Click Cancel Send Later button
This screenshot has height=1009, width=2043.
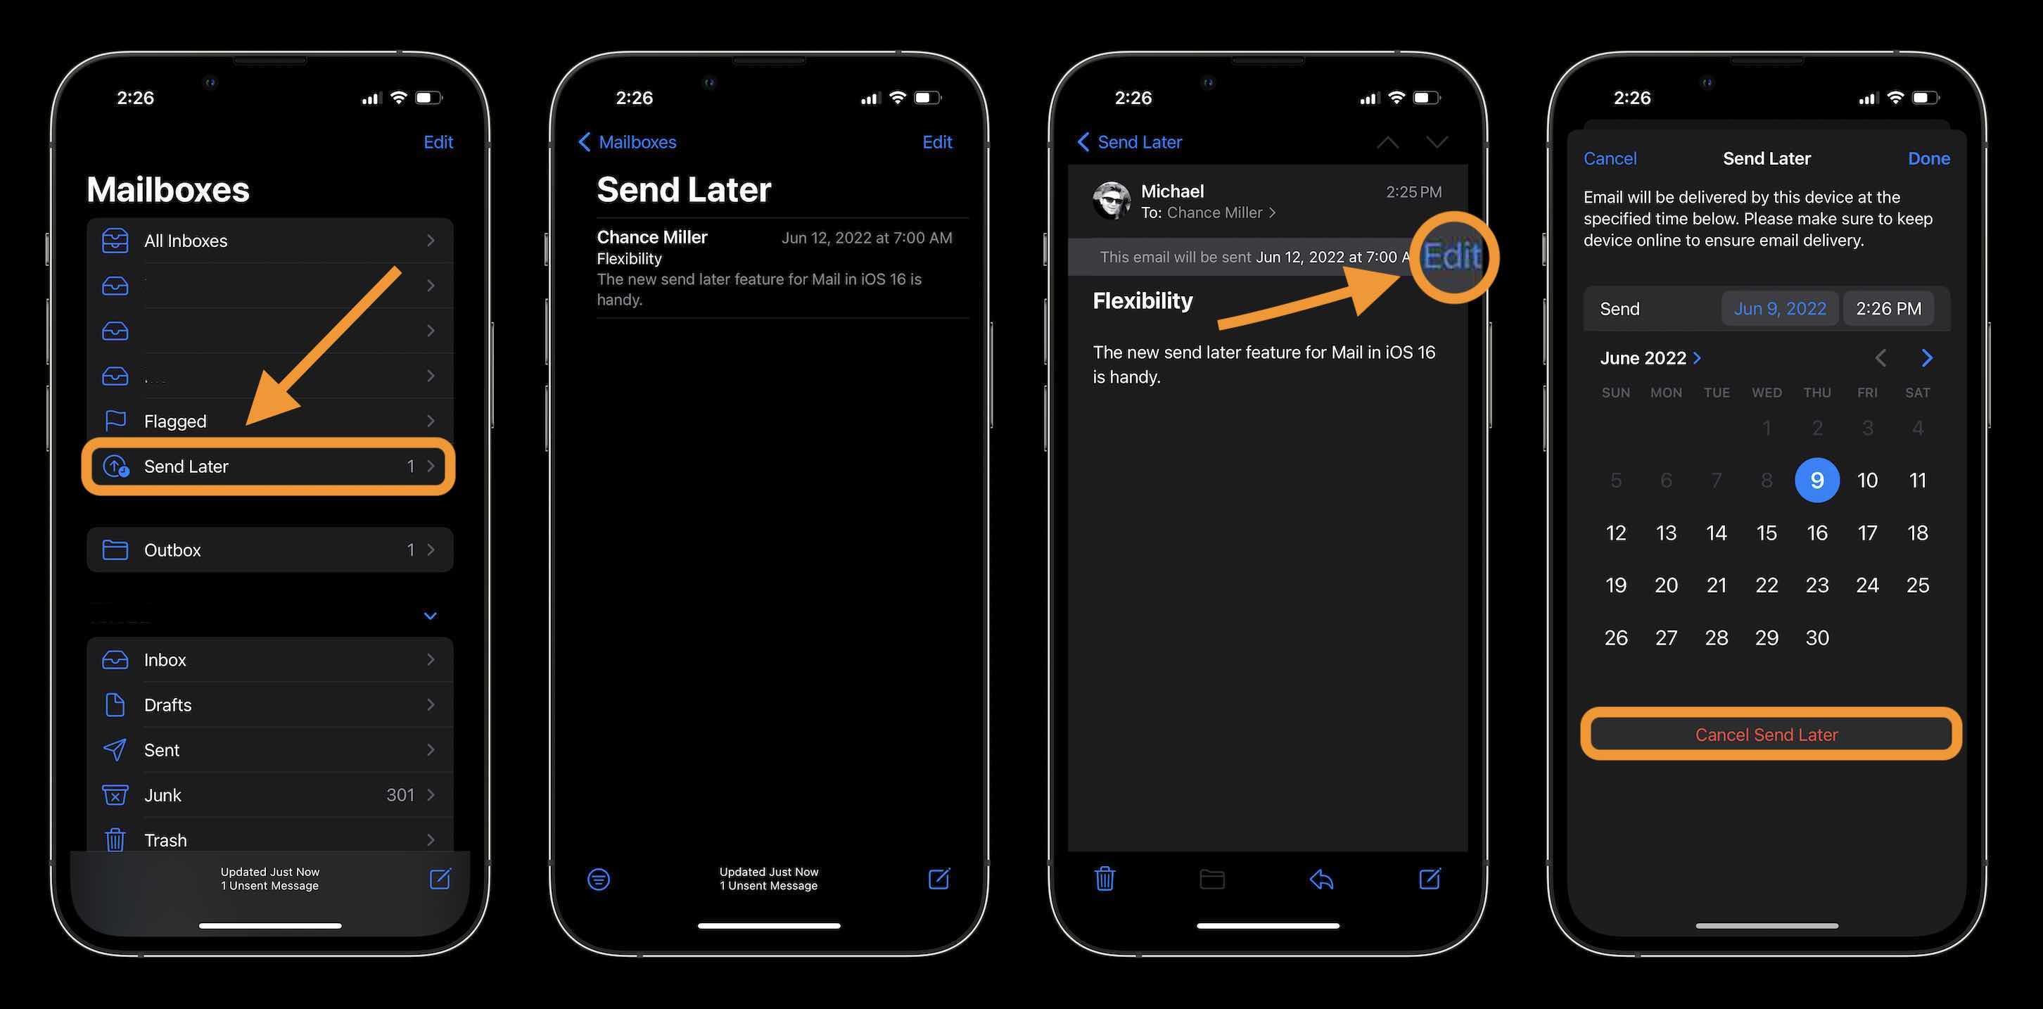click(x=1766, y=734)
